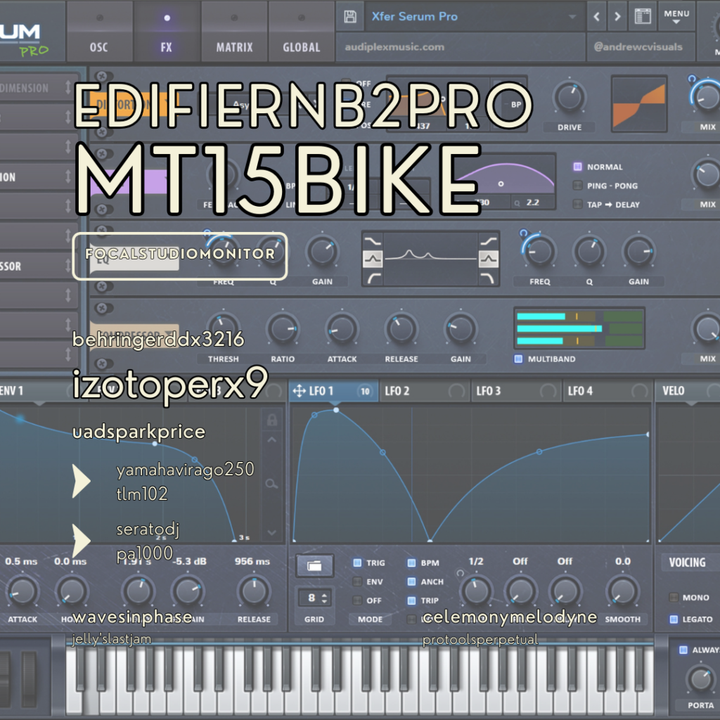
Task: Click the reorder arrows on the ION rack row
Action: (x=68, y=176)
